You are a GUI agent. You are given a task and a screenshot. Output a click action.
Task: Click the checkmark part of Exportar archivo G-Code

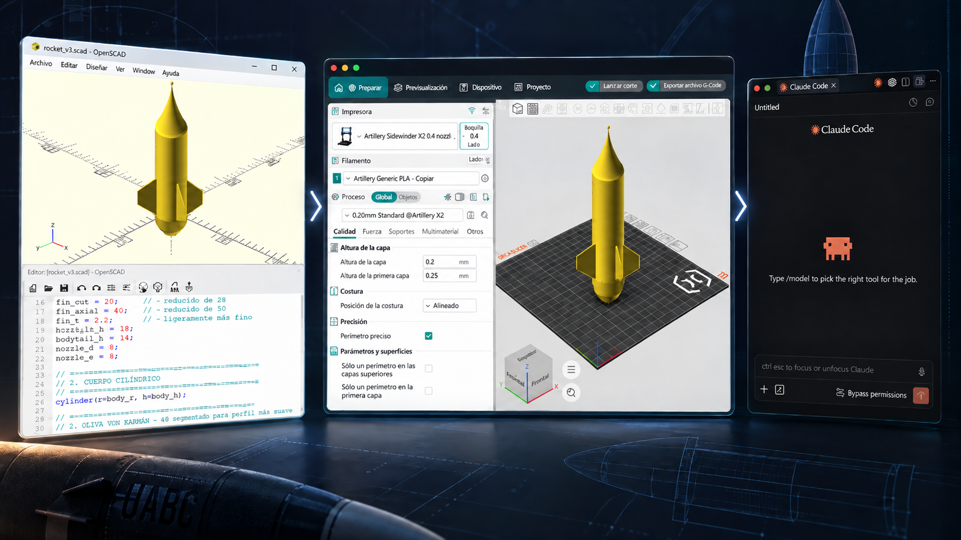coord(654,86)
